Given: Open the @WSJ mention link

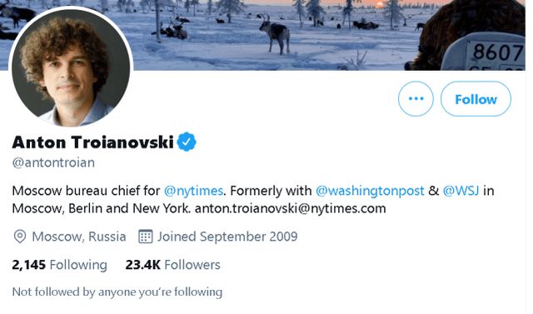Looking at the screenshot, I should click(461, 191).
